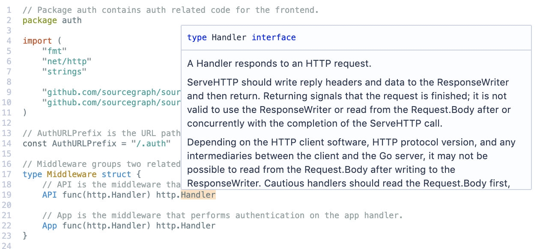Click the "/.auth" string literal on line 14

click(151, 144)
